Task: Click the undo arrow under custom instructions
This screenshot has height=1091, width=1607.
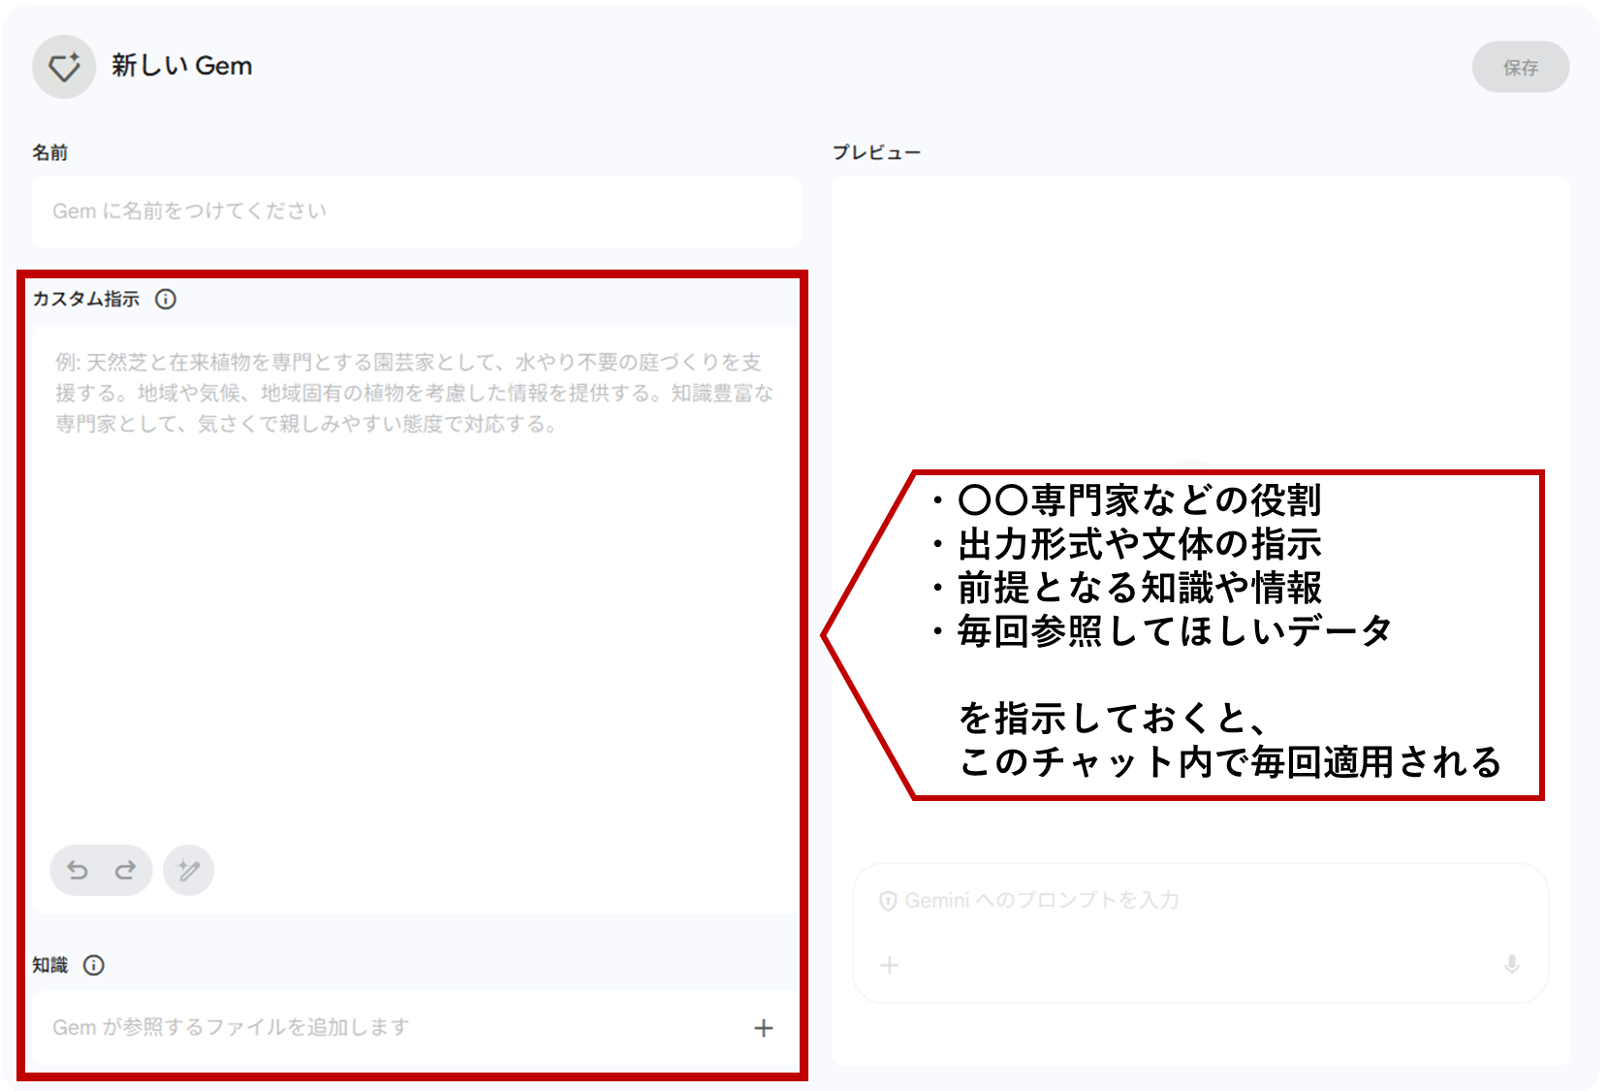Action: [x=78, y=870]
